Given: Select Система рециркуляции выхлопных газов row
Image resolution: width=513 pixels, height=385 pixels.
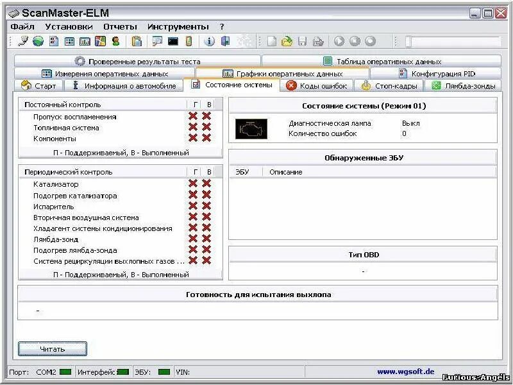Looking at the screenshot, I should click(x=121, y=261).
